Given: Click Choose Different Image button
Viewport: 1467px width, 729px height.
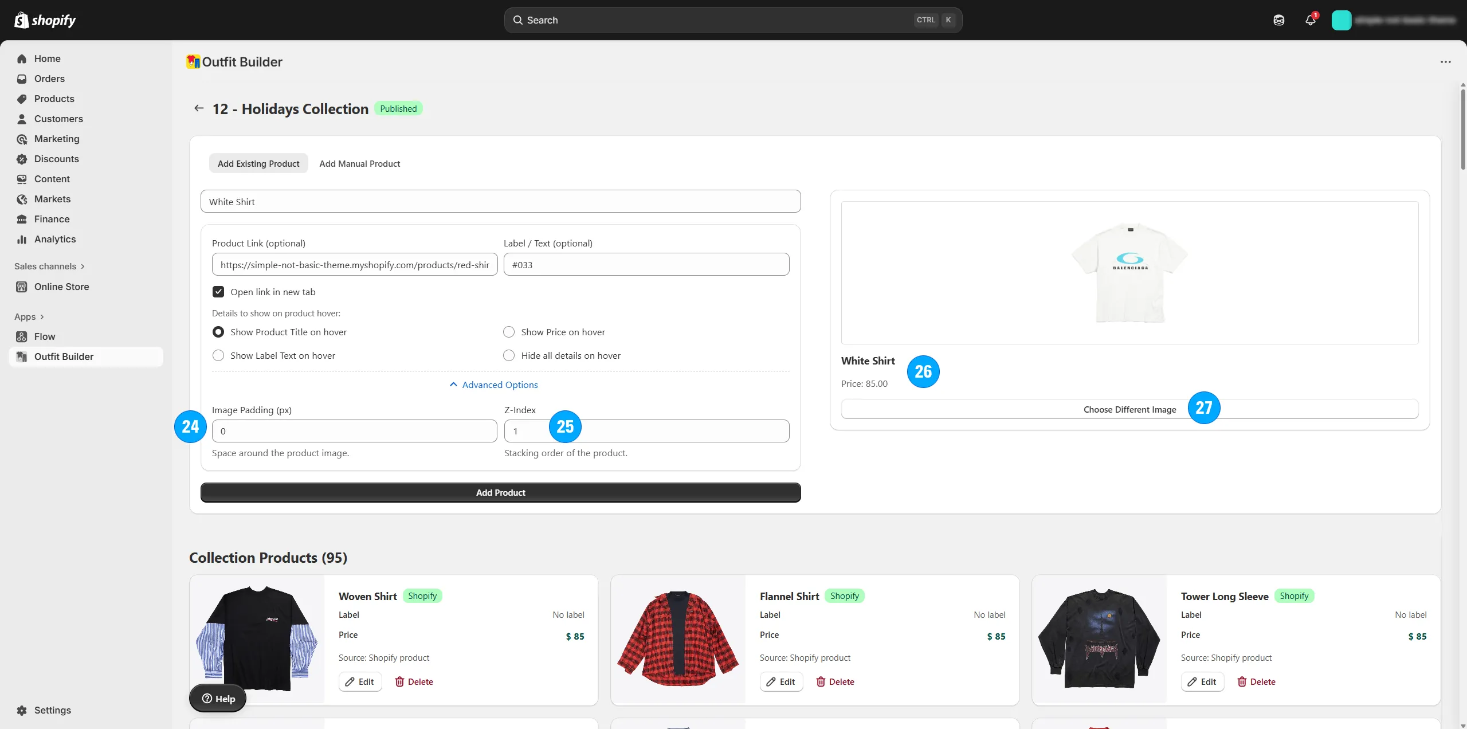Looking at the screenshot, I should [x=1129, y=409].
